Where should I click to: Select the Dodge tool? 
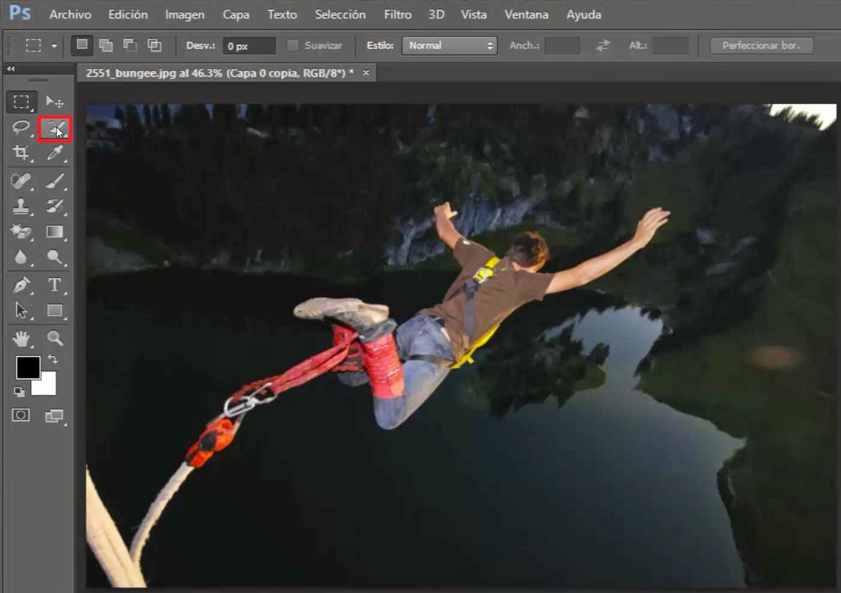point(55,258)
